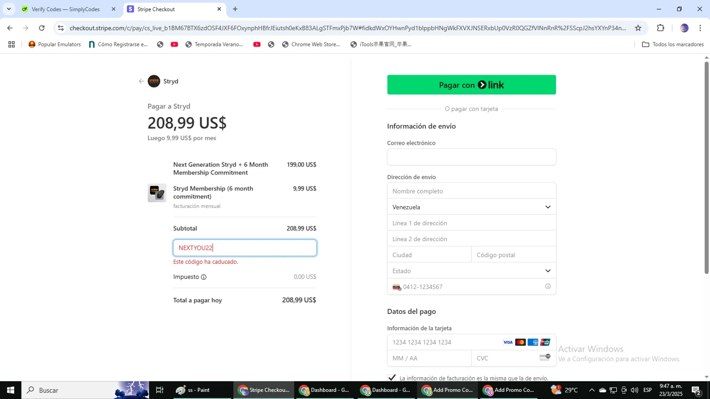This screenshot has height=399, width=710.
Task: Click the info icon next to Impuesto
Action: pyautogui.click(x=204, y=277)
